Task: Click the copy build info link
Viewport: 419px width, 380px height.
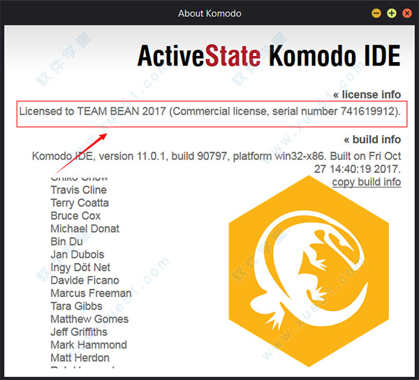Action: (366, 182)
